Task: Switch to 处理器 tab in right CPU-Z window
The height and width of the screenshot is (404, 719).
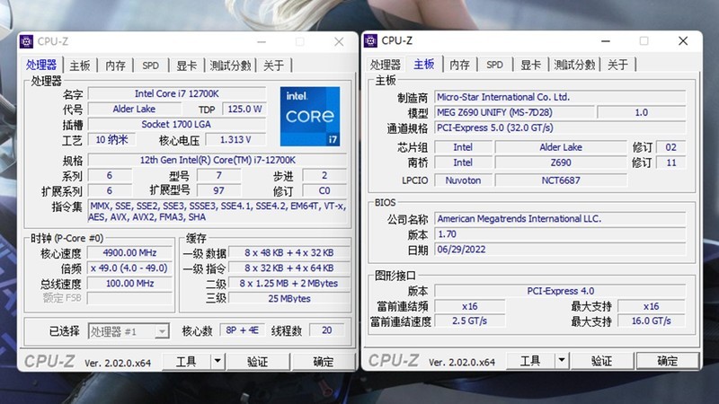Action: pyautogui.click(x=386, y=65)
